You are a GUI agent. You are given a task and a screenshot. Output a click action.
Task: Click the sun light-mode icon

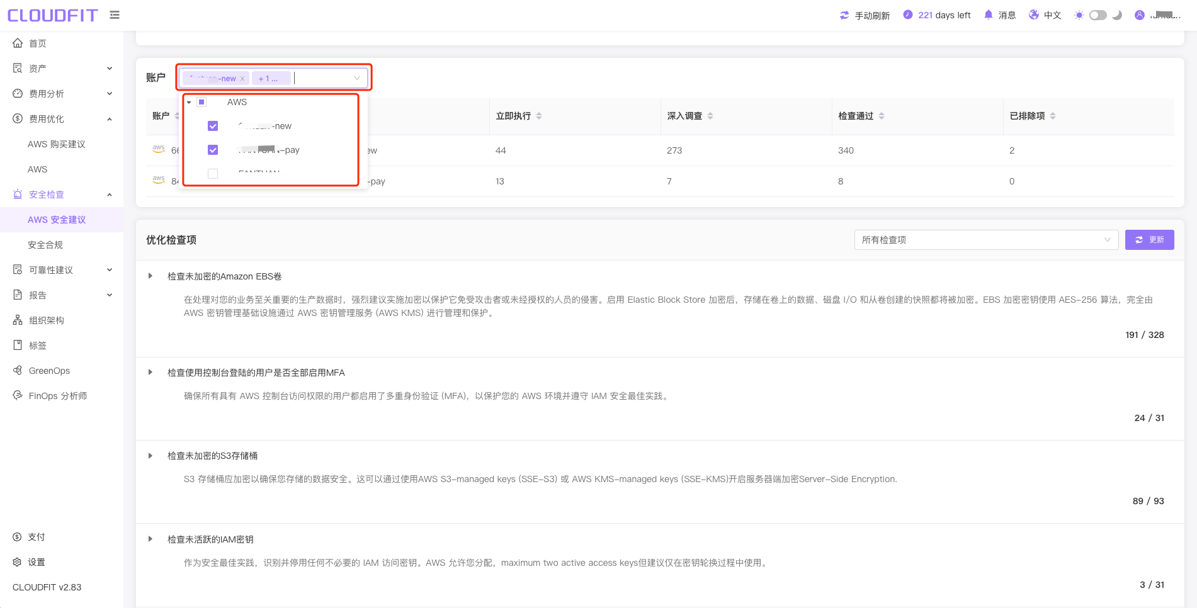[x=1079, y=15]
